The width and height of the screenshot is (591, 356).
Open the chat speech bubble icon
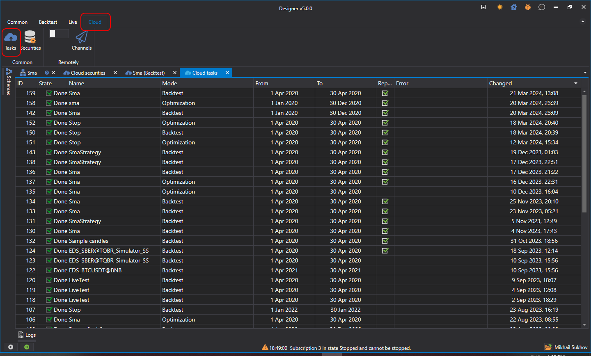click(542, 7)
